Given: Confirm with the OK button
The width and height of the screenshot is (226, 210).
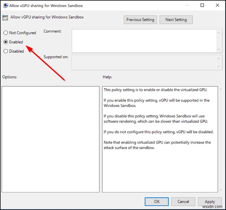Looking at the screenshot, I should click(x=157, y=202).
